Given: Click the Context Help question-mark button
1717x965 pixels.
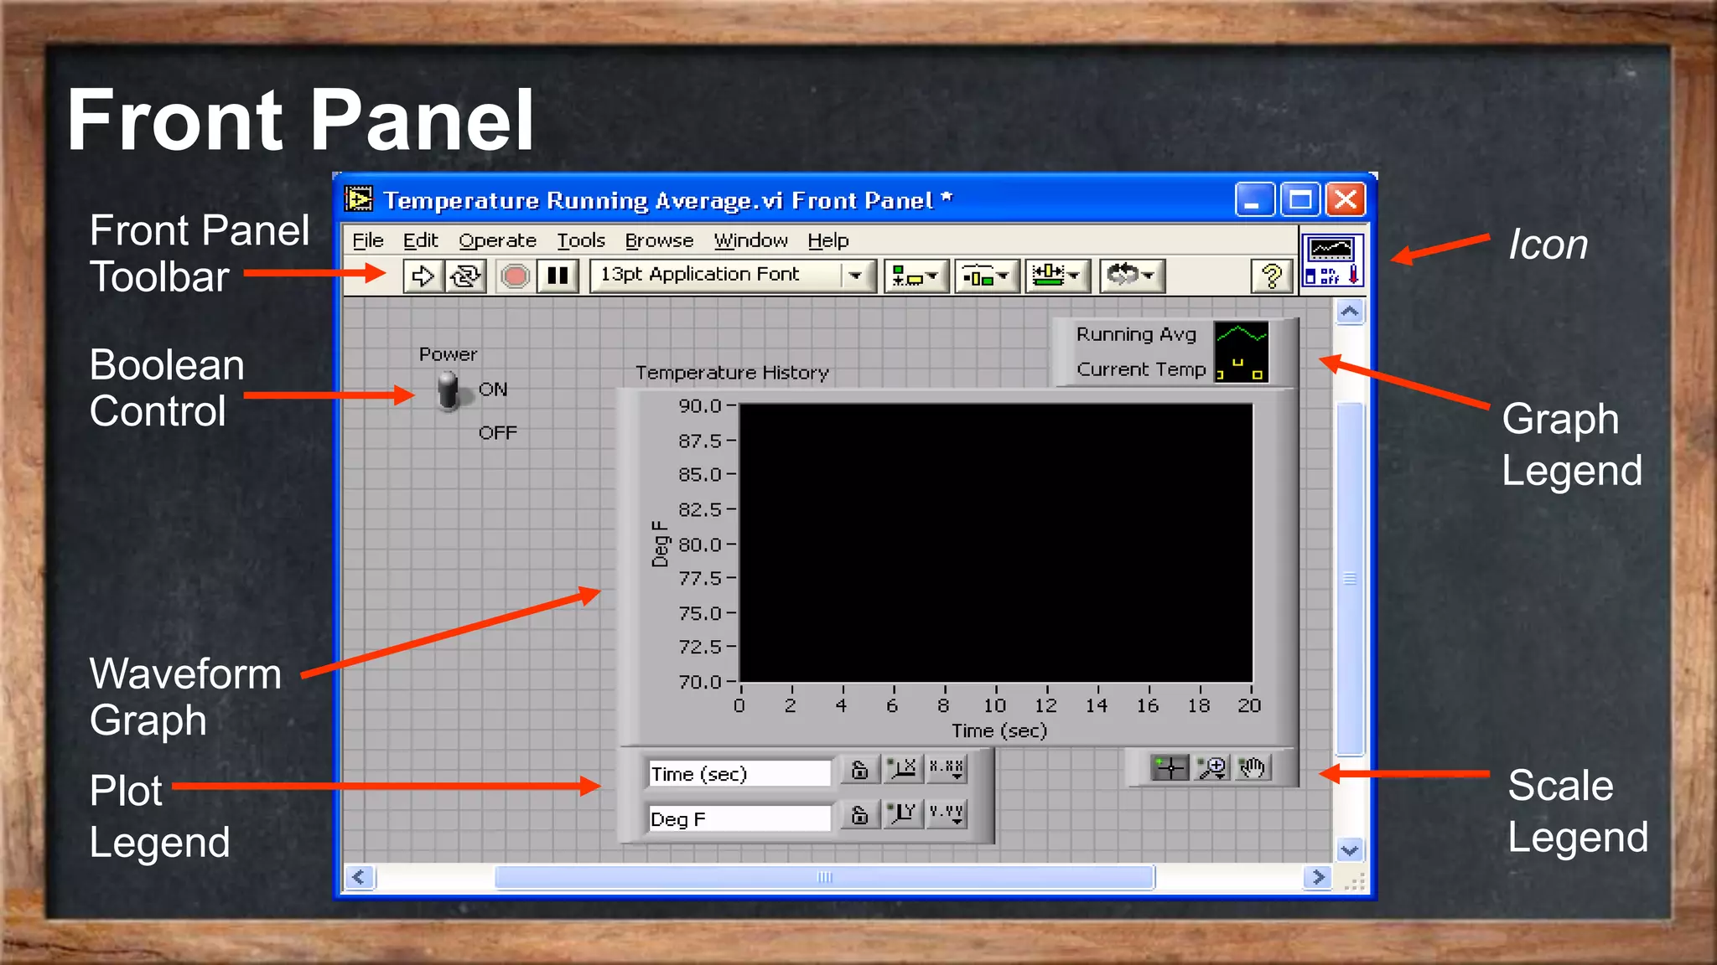Looking at the screenshot, I should pyautogui.click(x=1271, y=276).
